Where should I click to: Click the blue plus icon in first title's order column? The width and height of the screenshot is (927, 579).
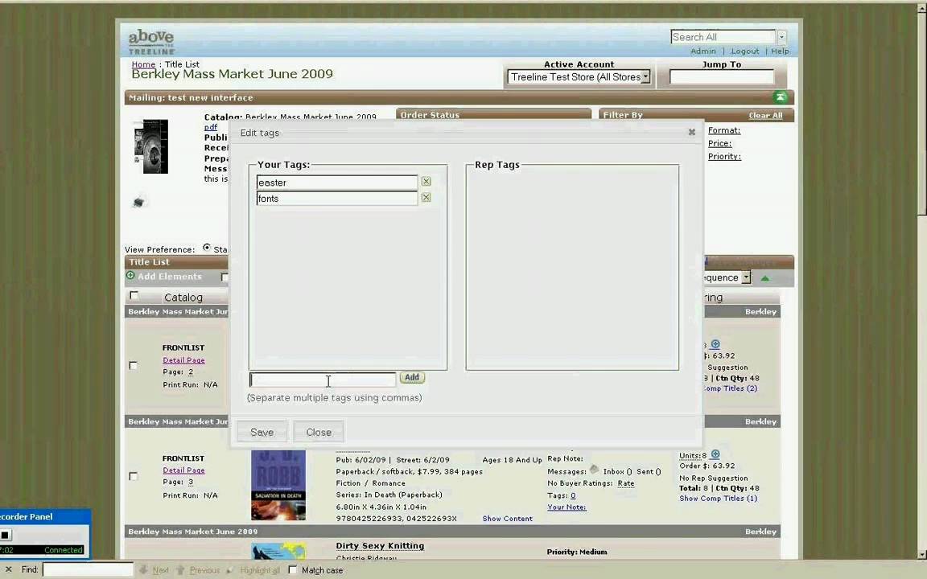click(x=715, y=344)
